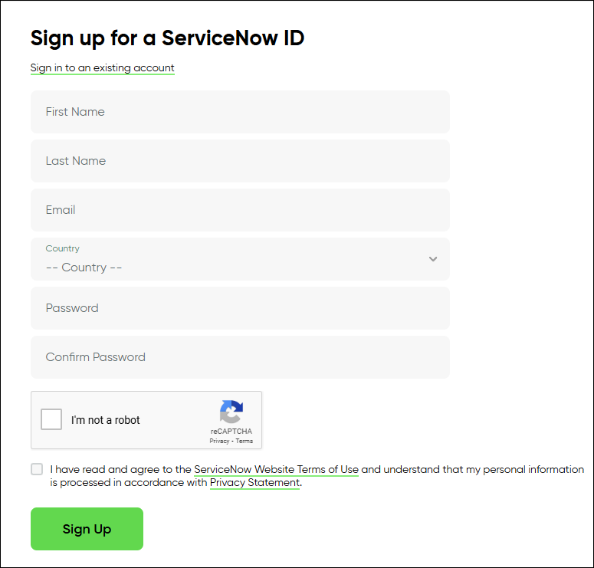Click the reCAPTCHA logo icon
The height and width of the screenshot is (568, 594).
pyautogui.click(x=231, y=412)
